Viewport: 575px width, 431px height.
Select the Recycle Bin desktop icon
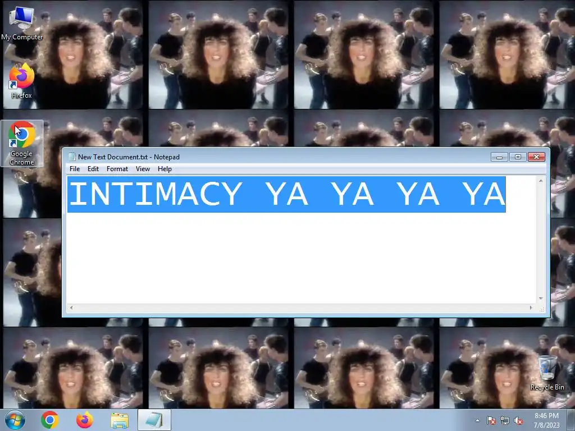point(547,373)
